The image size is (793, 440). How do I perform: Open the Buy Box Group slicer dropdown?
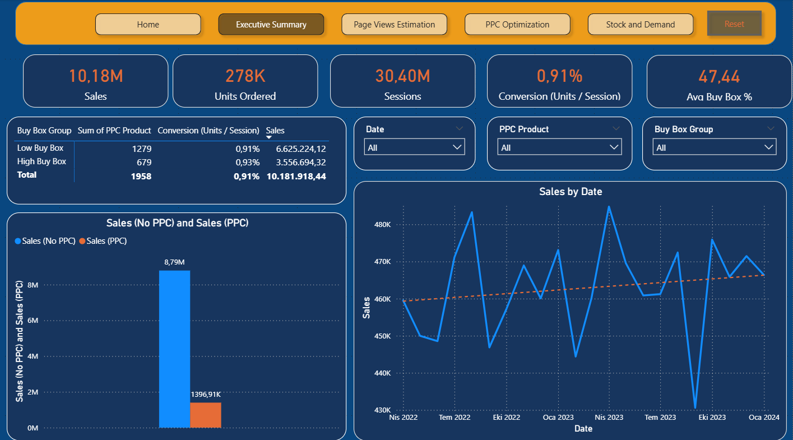[715, 147]
